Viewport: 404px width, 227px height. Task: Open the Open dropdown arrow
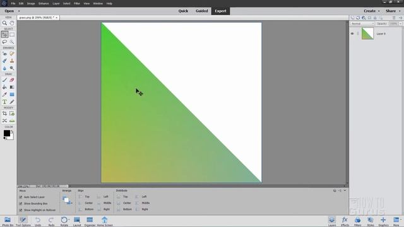tap(19, 11)
